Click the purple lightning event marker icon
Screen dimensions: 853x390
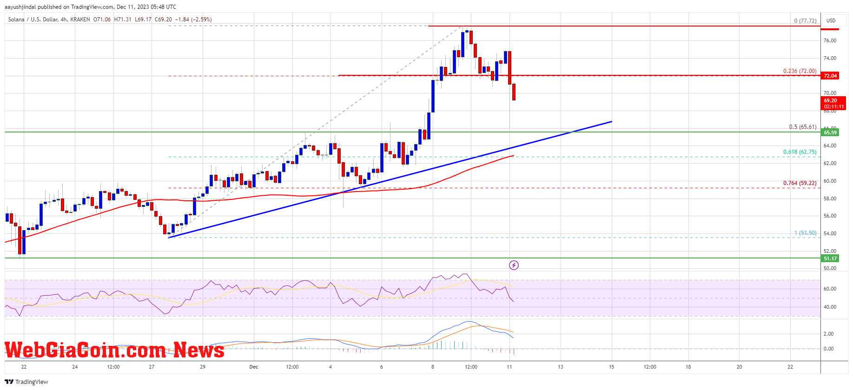pyautogui.click(x=514, y=265)
